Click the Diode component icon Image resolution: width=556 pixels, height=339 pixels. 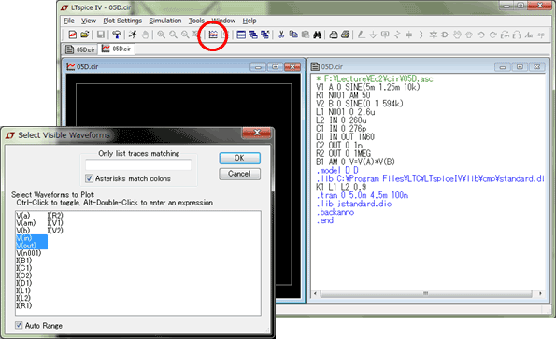coord(433,35)
